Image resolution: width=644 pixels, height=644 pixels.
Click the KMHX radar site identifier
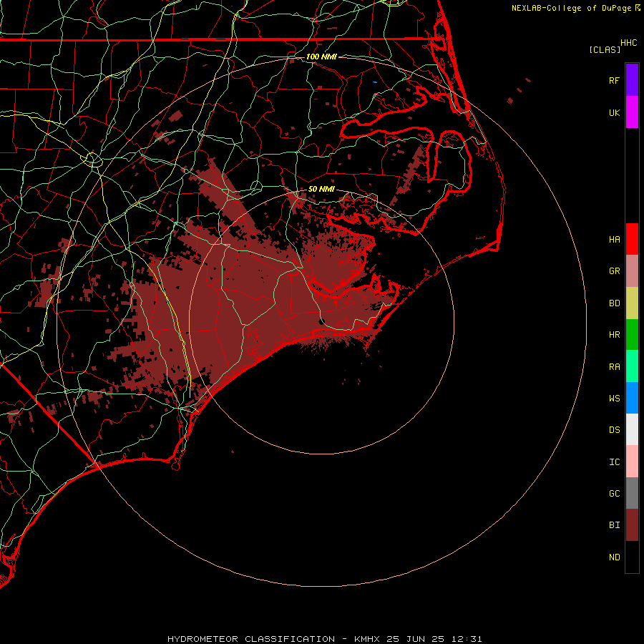point(367,639)
